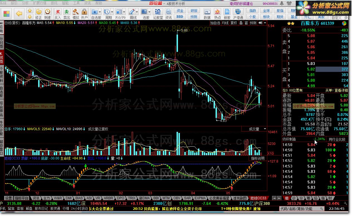Click the 指标说明 indicator description button
The image size is (352, 216).
click(x=258, y=158)
